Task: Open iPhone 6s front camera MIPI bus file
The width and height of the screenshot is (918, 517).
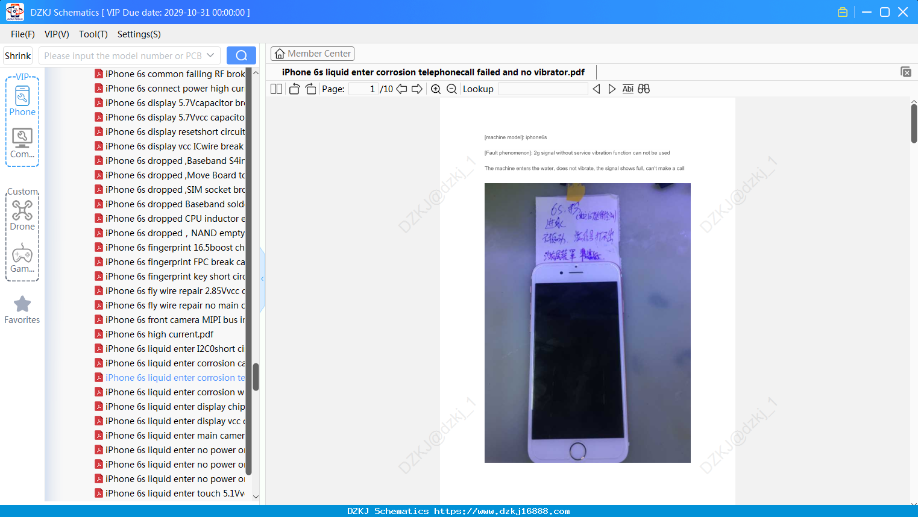Action: pyautogui.click(x=170, y=320)
